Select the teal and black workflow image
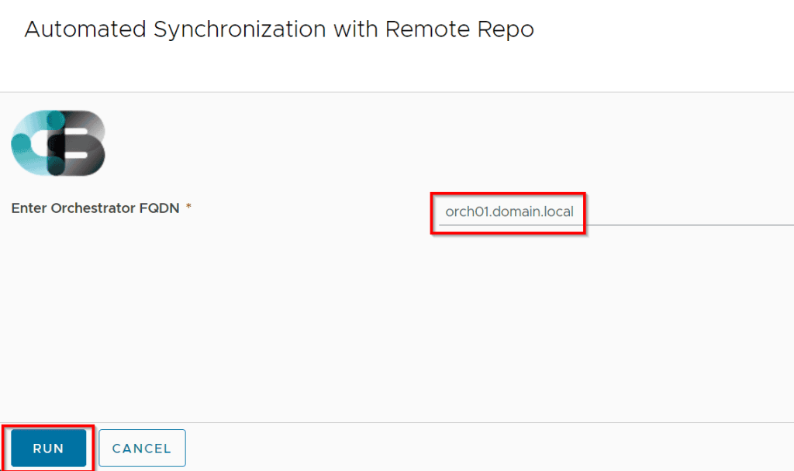 (58, 143)
